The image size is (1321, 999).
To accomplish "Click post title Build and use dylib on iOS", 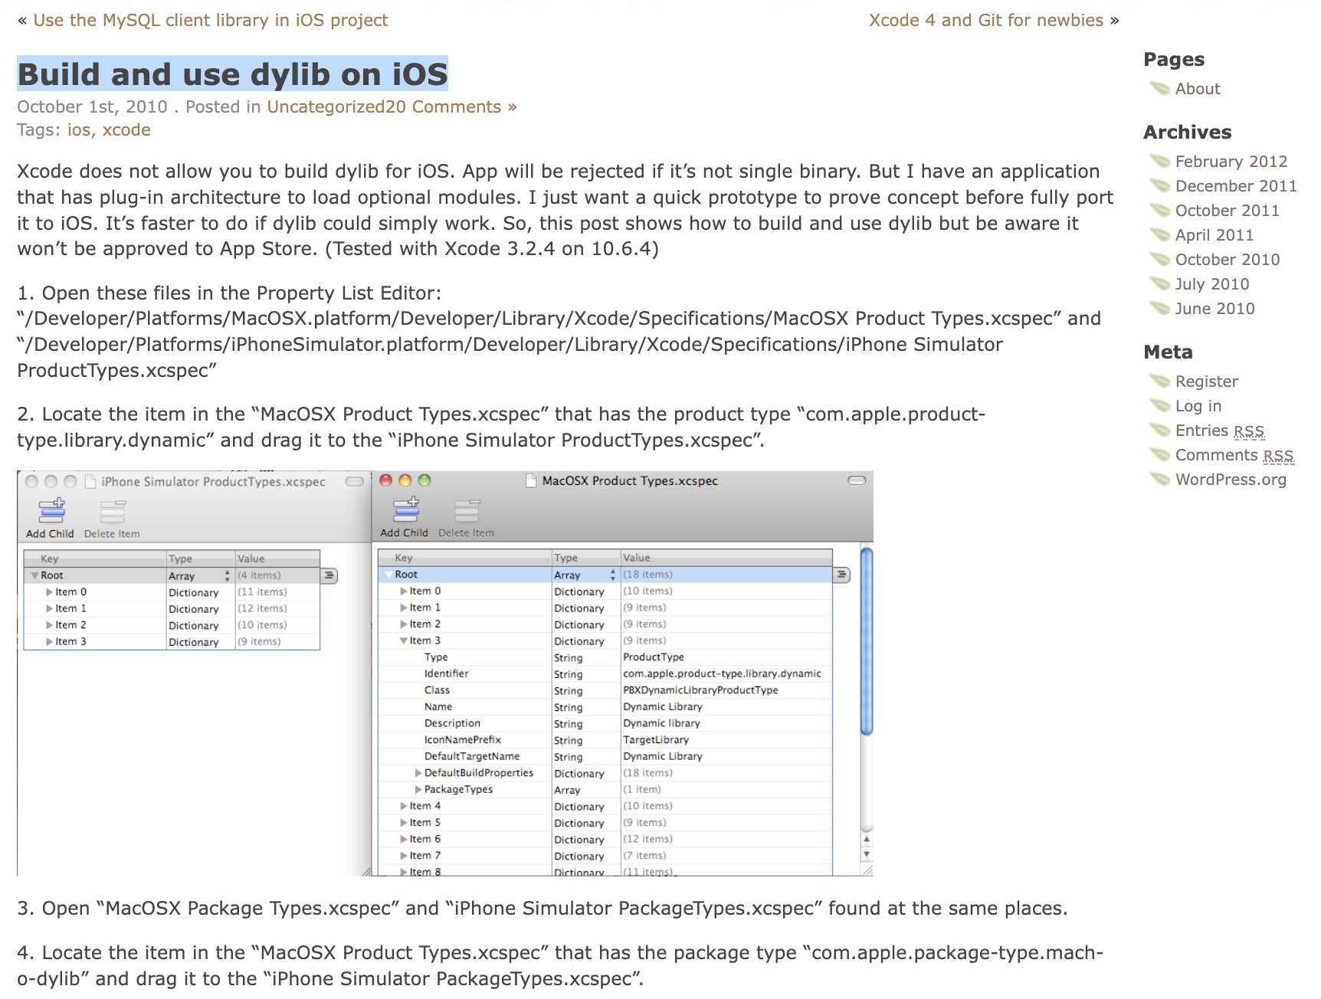I will [232, 74].
